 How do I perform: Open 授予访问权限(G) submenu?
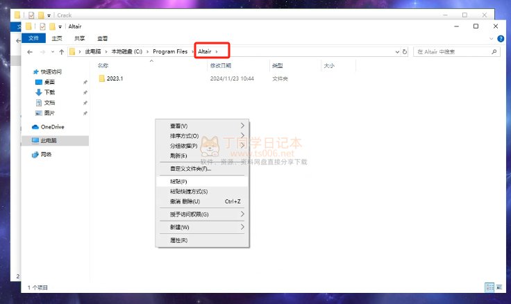click(x=202, y=214)
